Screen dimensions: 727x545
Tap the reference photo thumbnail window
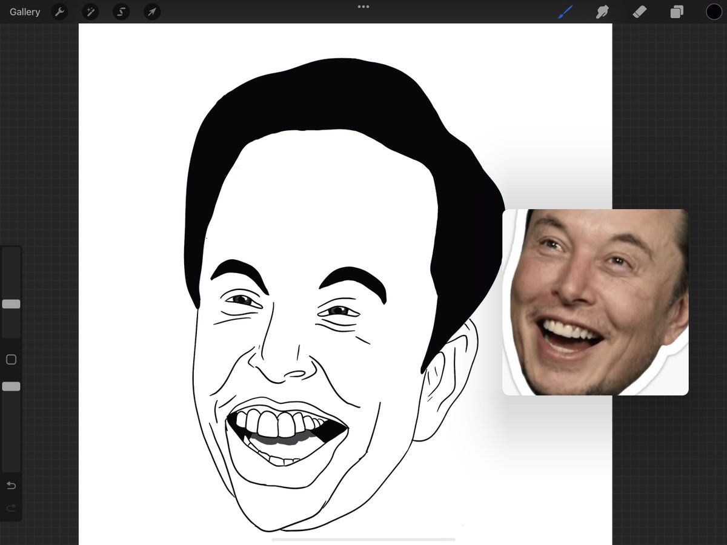[596, 302]
